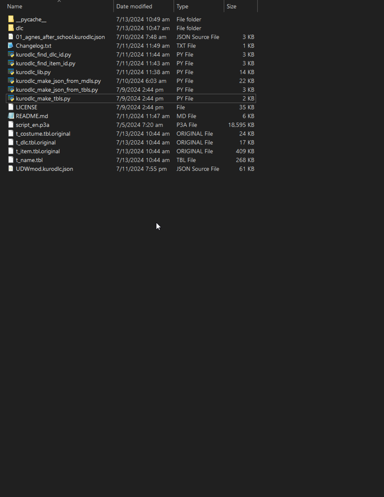The width and height of the screenshot is (384, 497).
Task: Select the LICENSE file name
Action: (27, 107)
